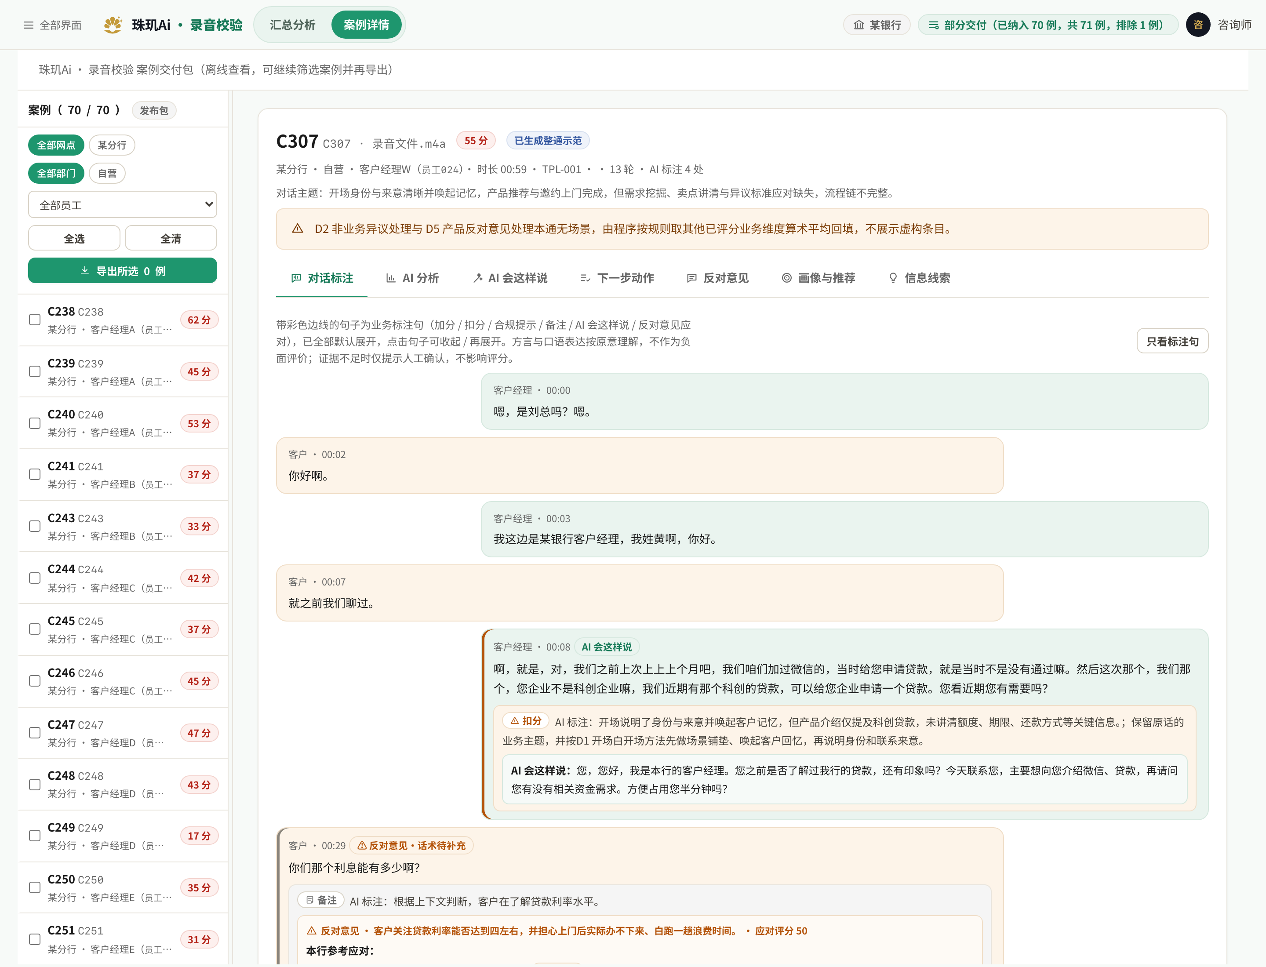The width and height of the screenshot is (1266, 967).
Task: Tick the checkbox for case C244
Action: (35, 578)
